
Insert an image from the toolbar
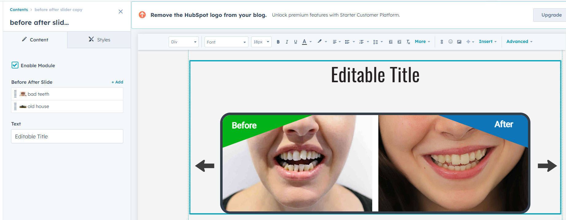click(459, 42)
